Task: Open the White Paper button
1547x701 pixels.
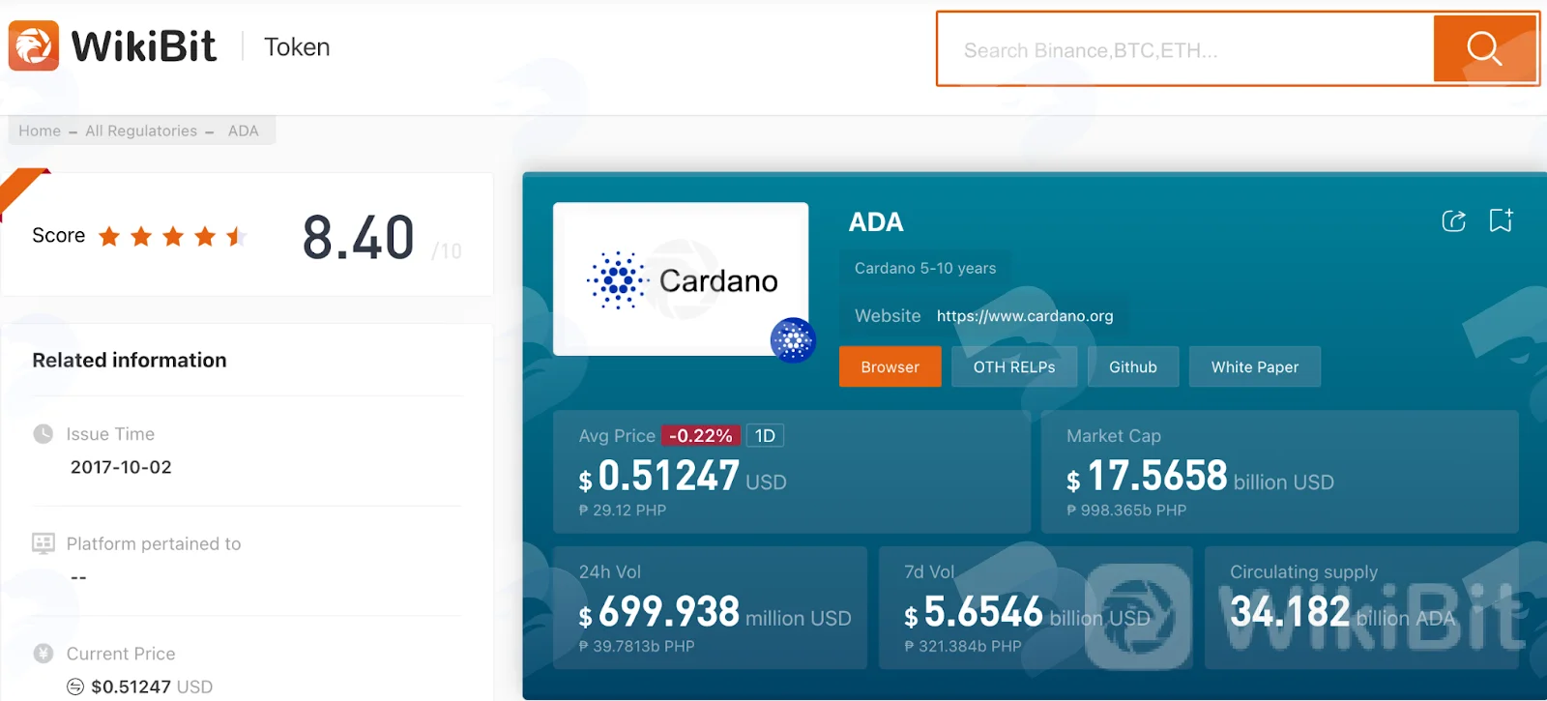Action: click(x=1255, y=366)
